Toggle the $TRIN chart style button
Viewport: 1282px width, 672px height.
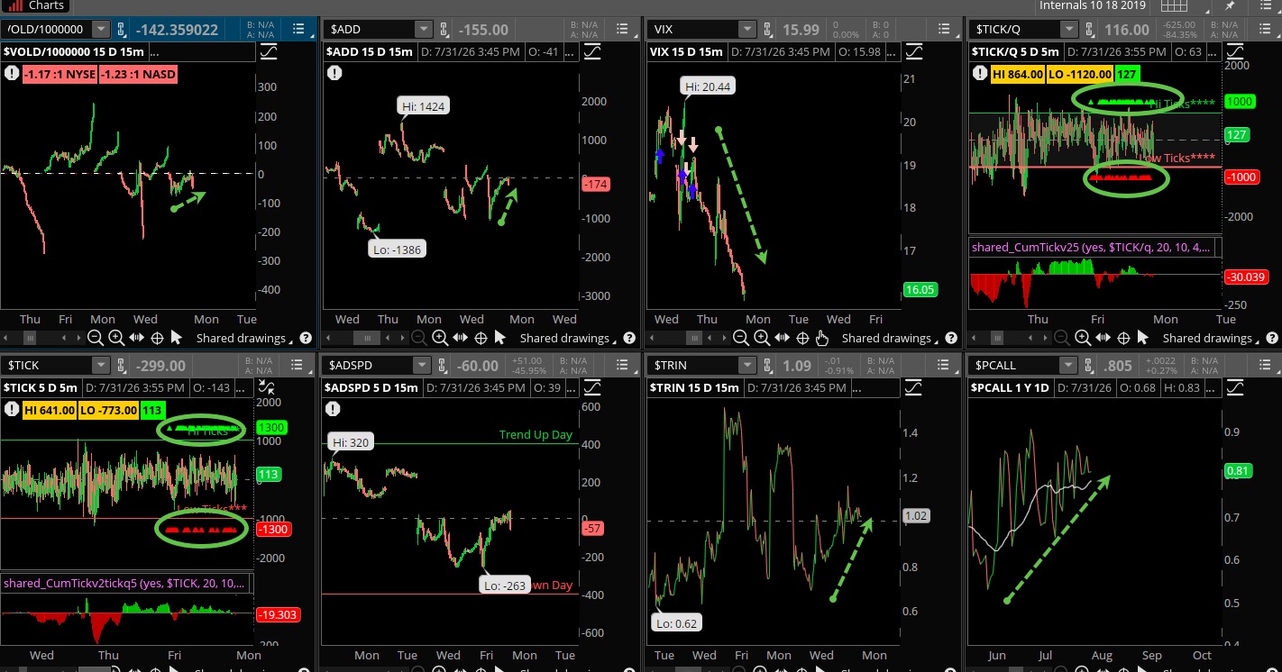[912, 387]
